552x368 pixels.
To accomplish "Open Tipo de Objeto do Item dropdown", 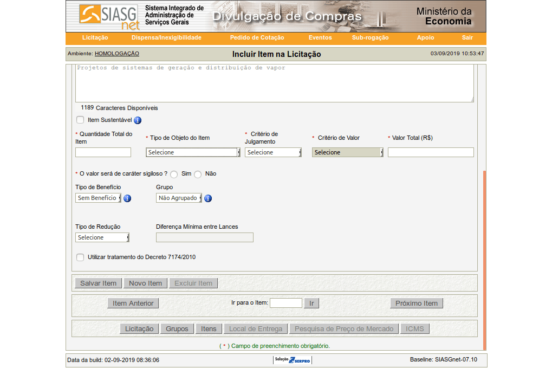I will 193,152.
